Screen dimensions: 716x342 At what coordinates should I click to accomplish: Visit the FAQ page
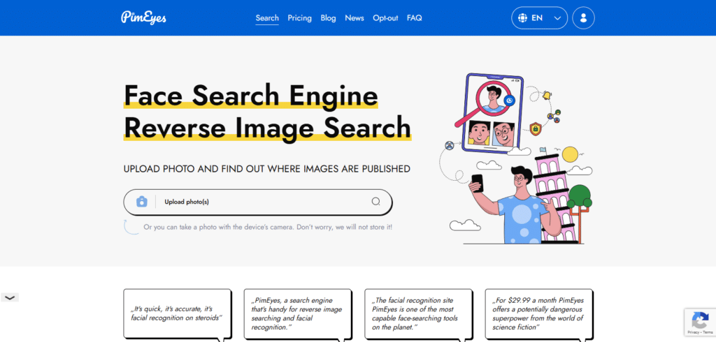coord(414,18)
